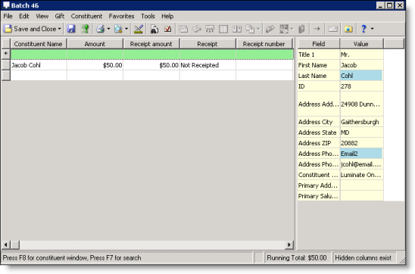Click the Address State value MD
This screenshot has width=415, height=274.
[x=361, y=132]
